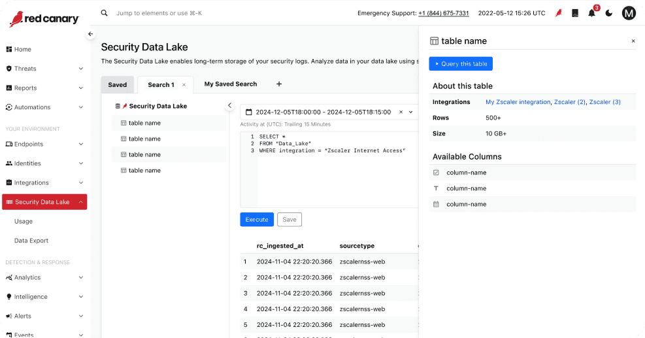Image resolution: width=645 pixels, height=338 pixels.
Task: Clear the date range with X
Action: (401, 112)
